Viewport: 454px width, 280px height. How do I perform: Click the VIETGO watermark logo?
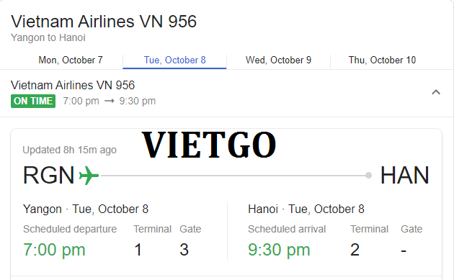click(209, 145)
